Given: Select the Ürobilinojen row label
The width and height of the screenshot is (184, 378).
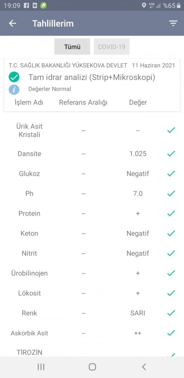Looking at the screenshot, I should pyautogui.click(x=29, y=273).
